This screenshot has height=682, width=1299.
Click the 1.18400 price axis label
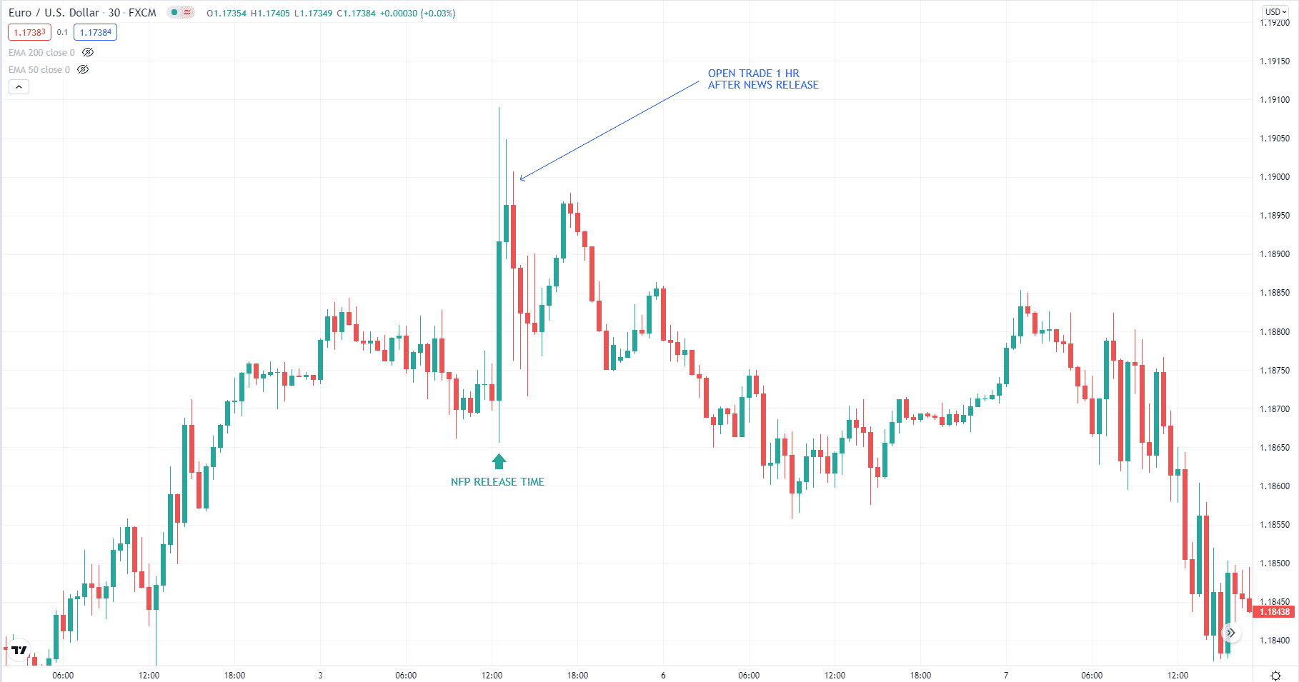pos(1274,640)
